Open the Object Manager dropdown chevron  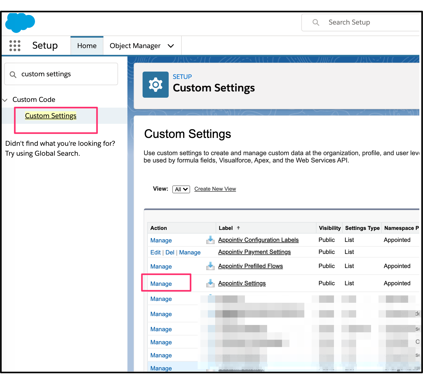pyautogui.click(x=171, y=46)
